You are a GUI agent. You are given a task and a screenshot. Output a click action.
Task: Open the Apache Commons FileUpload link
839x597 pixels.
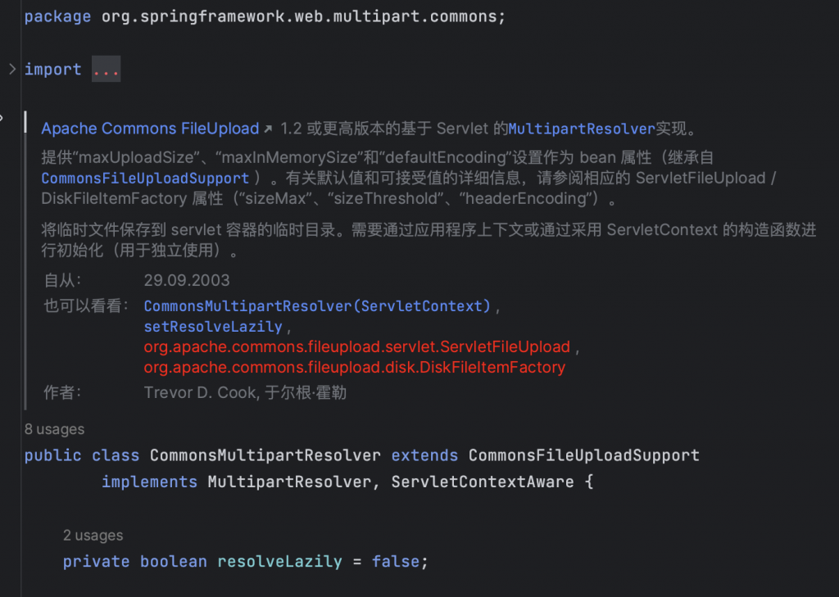point(150,129)
